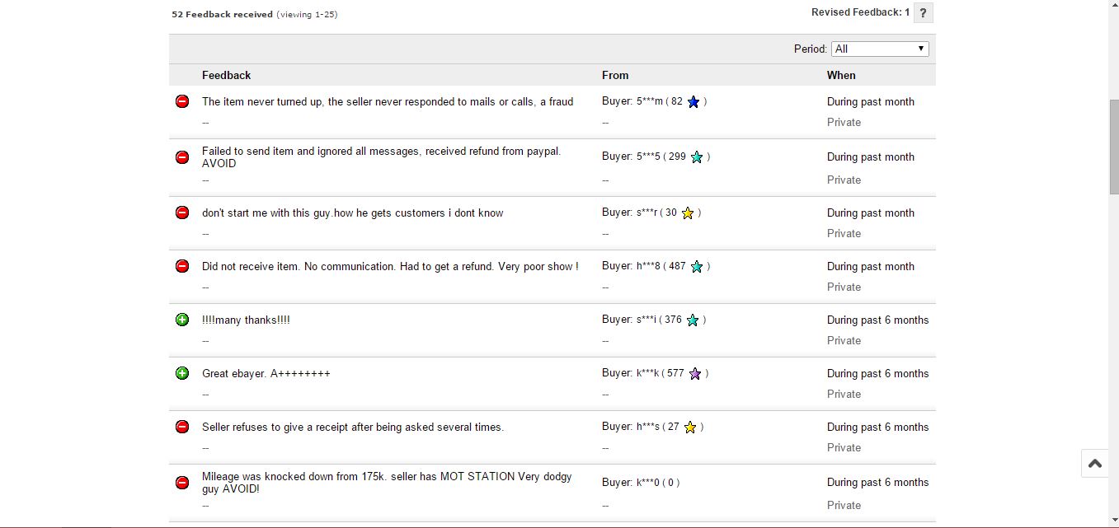Click the blue star next to buyer 5***m
This screenshot has height=528, width=1119.
tap(693, 102)
